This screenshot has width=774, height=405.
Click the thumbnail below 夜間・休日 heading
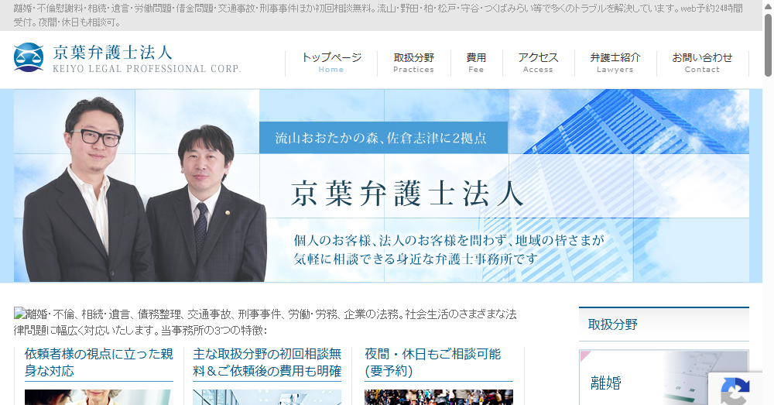[438, 396]
